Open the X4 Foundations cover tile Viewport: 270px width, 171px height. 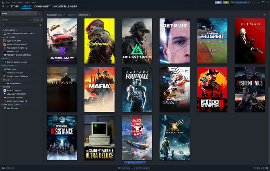point(175,138)
